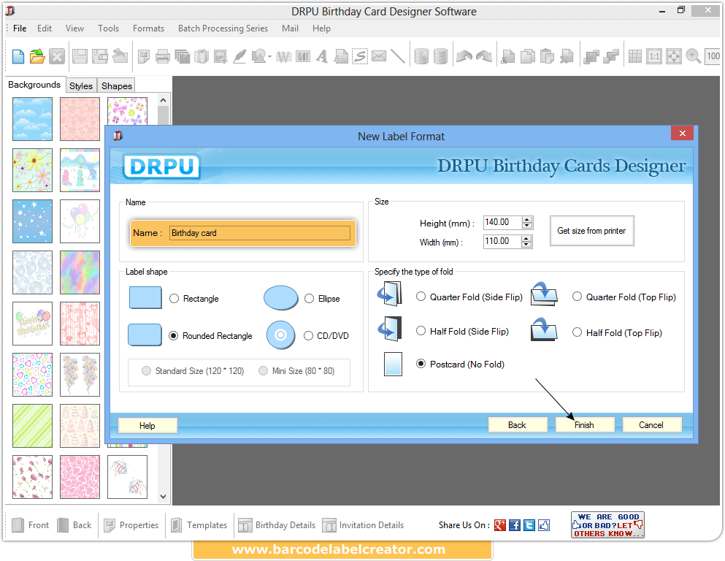Open a saved card file

(36, 56)
